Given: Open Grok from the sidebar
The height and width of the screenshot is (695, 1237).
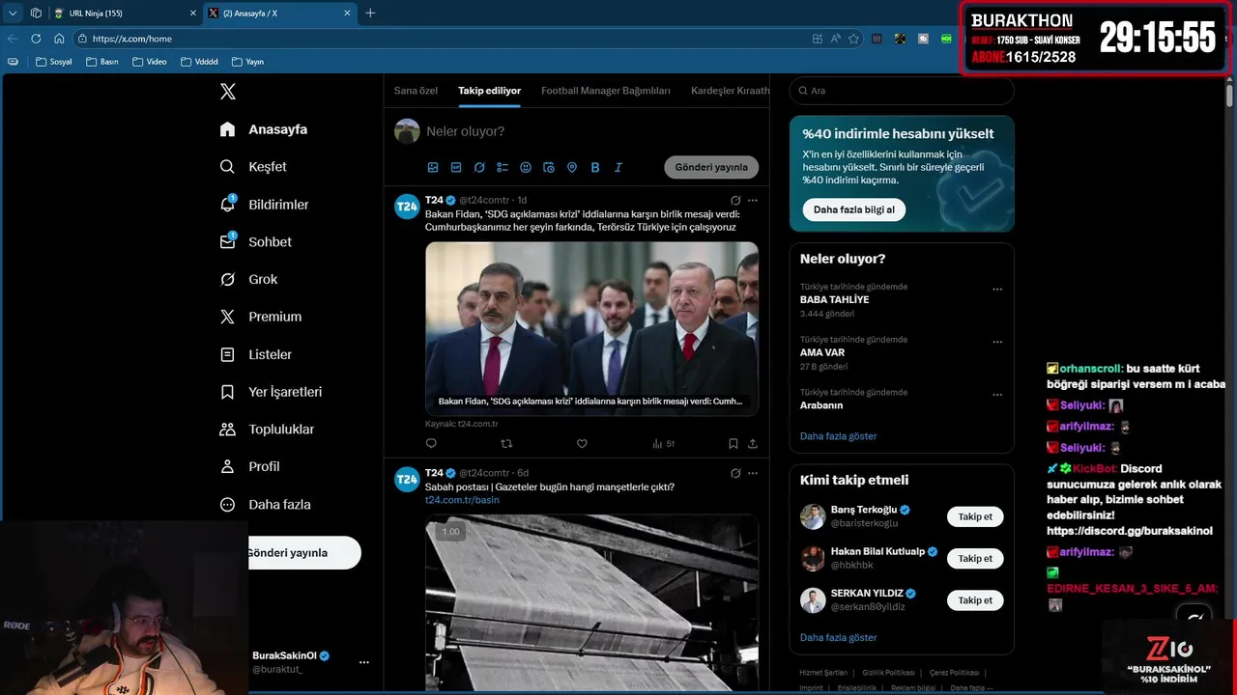Looking at the screenshot, I should (248, 279).
